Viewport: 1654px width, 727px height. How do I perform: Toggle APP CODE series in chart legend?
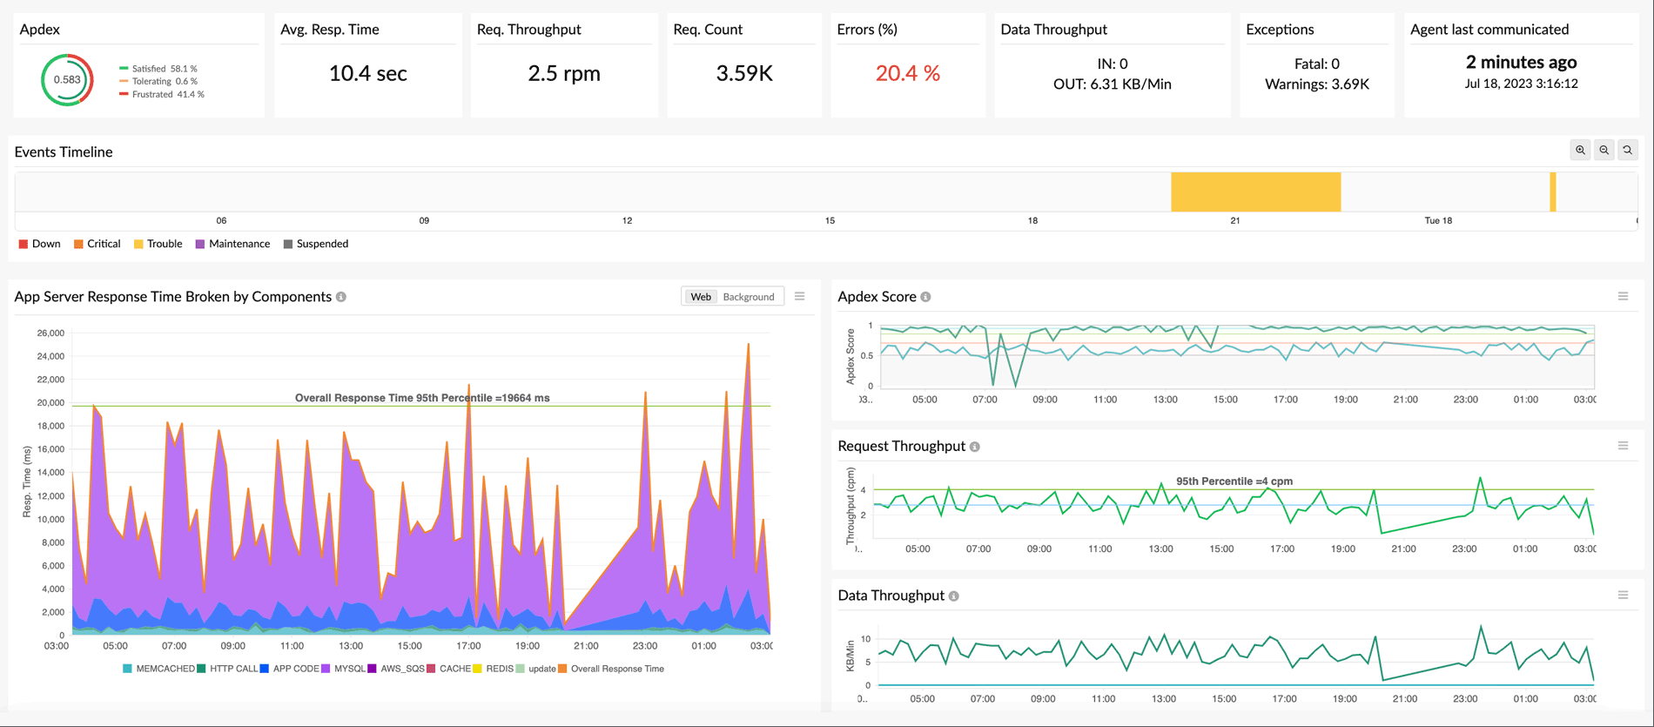(x=295, y=669)
